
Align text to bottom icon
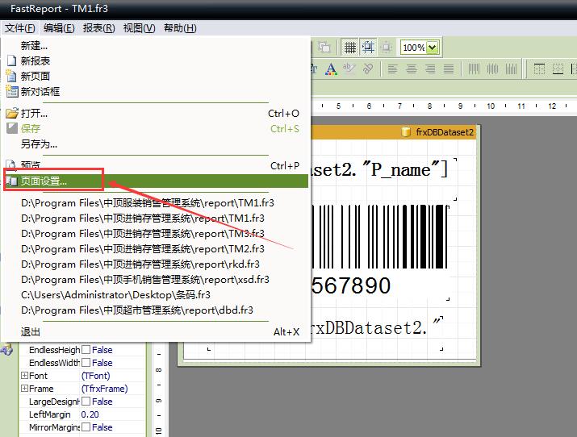pos(511,69)
